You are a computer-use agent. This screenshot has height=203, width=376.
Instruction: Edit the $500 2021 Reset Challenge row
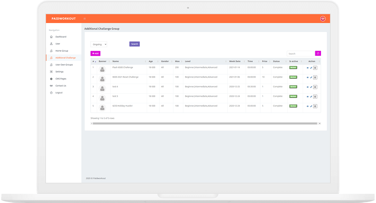(x=311, y=77)
